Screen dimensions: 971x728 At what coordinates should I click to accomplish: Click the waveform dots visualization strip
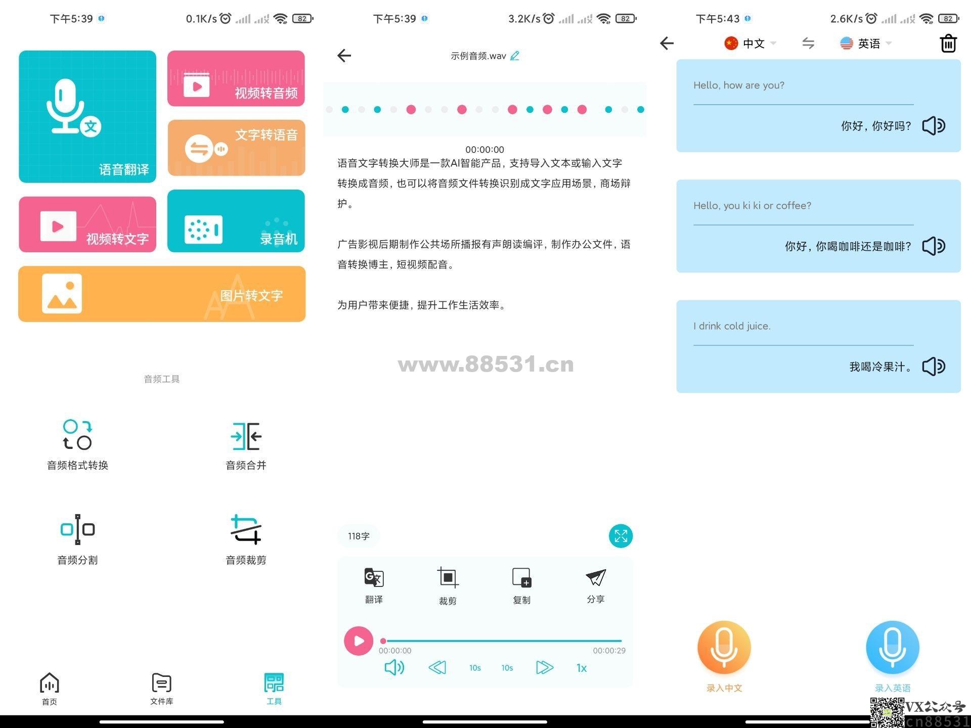click(485, 109)
